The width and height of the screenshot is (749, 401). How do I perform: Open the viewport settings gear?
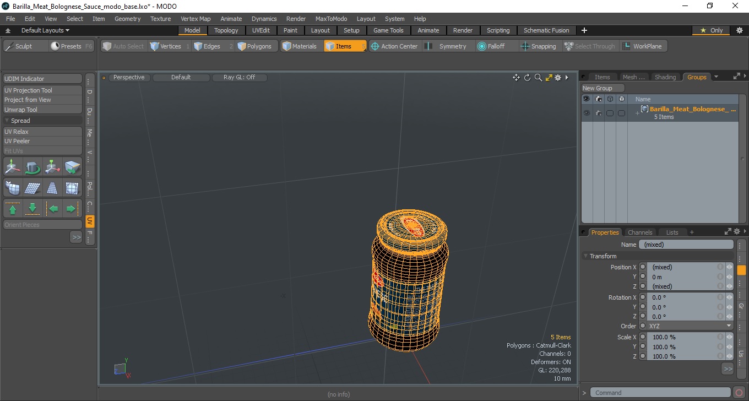pos(558,78)
